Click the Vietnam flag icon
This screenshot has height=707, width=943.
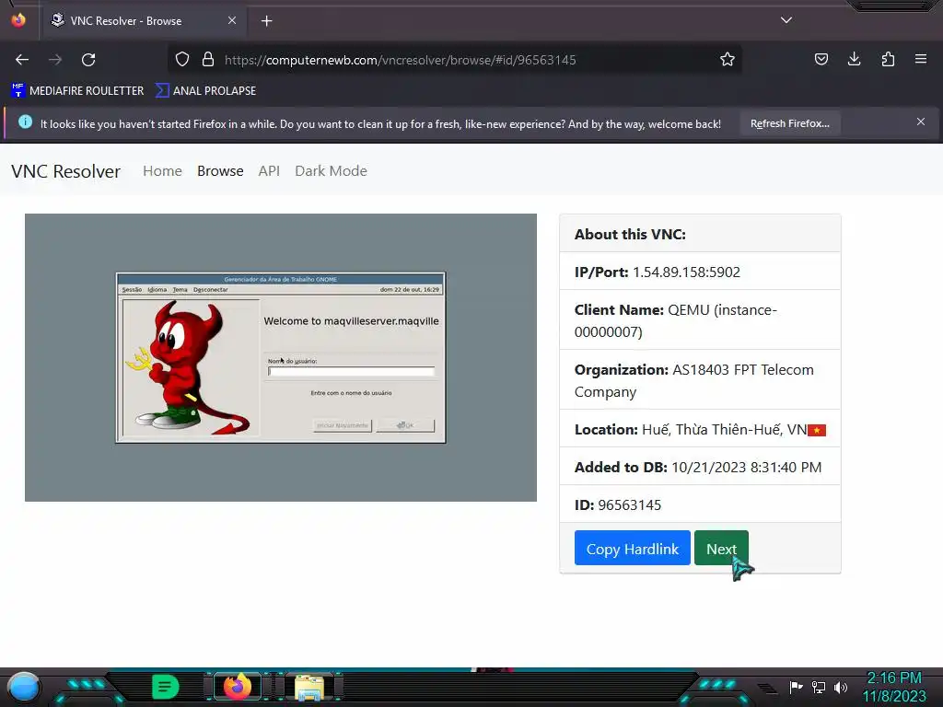click(x=817, y=431)
